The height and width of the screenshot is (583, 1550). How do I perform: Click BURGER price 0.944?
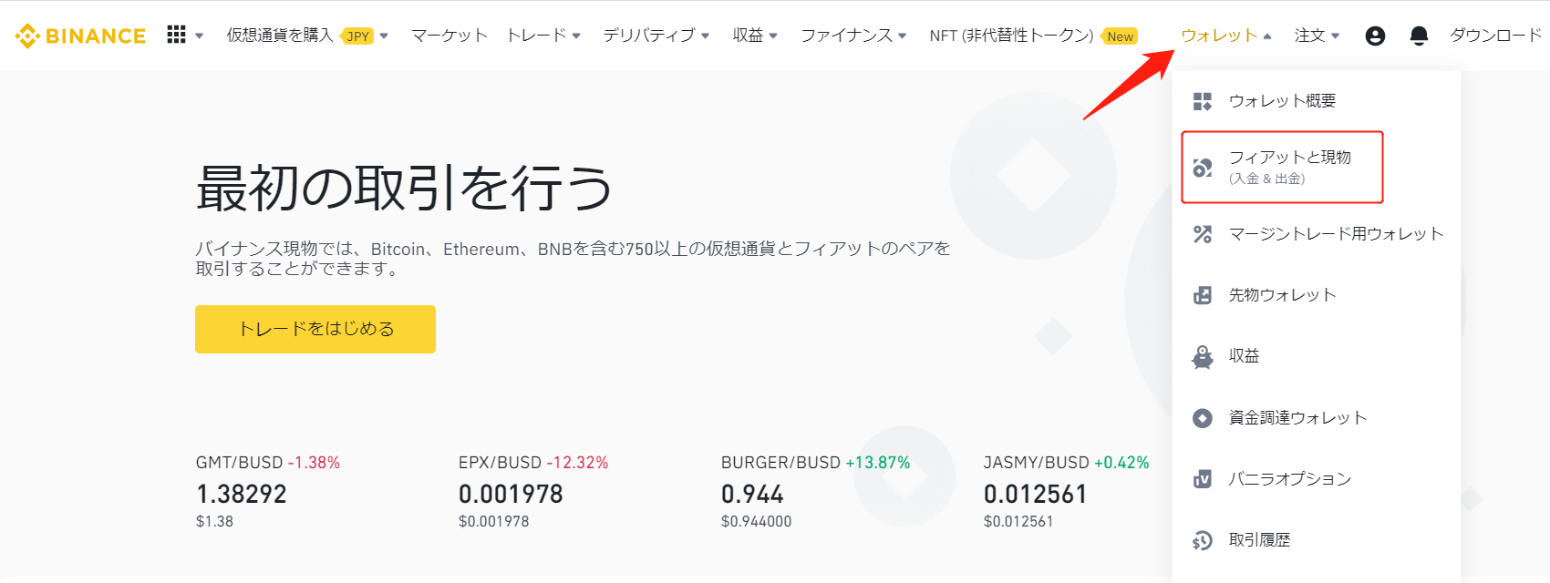pos(752,495)
